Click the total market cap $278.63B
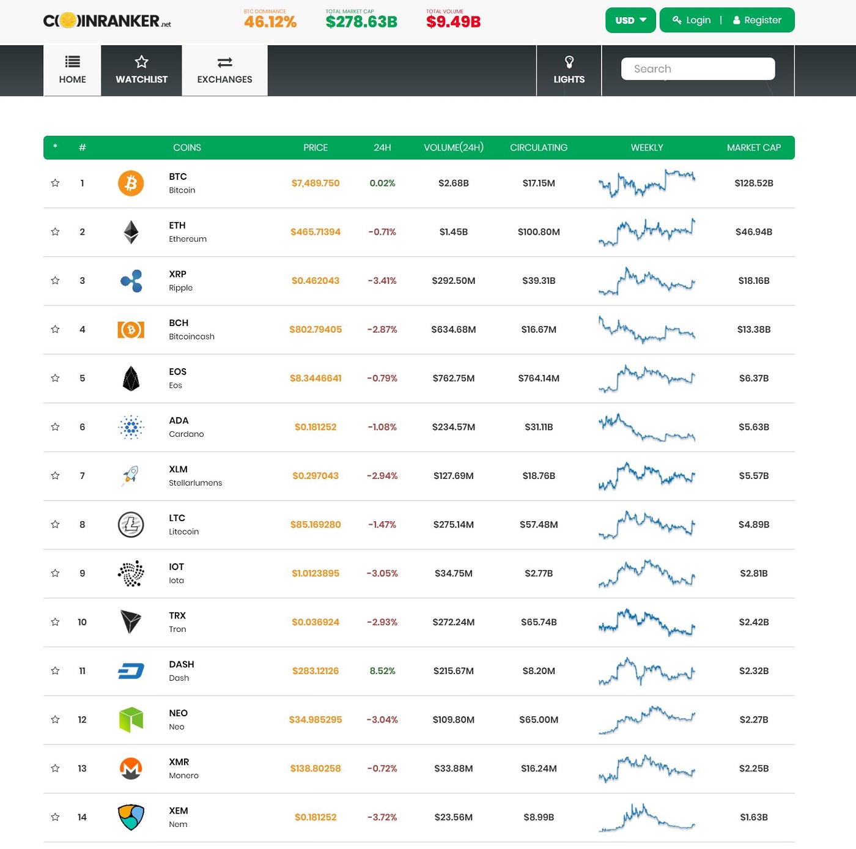This screenshot has height=849, width=856. pos(361,22)
